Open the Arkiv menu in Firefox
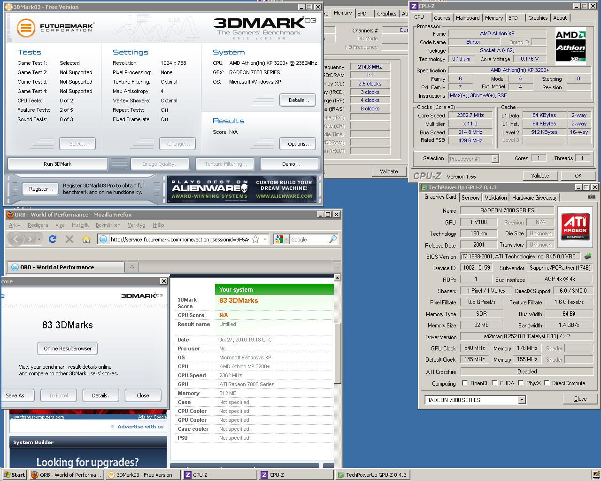This screenshot has width=601, height=481. (15, 225)
